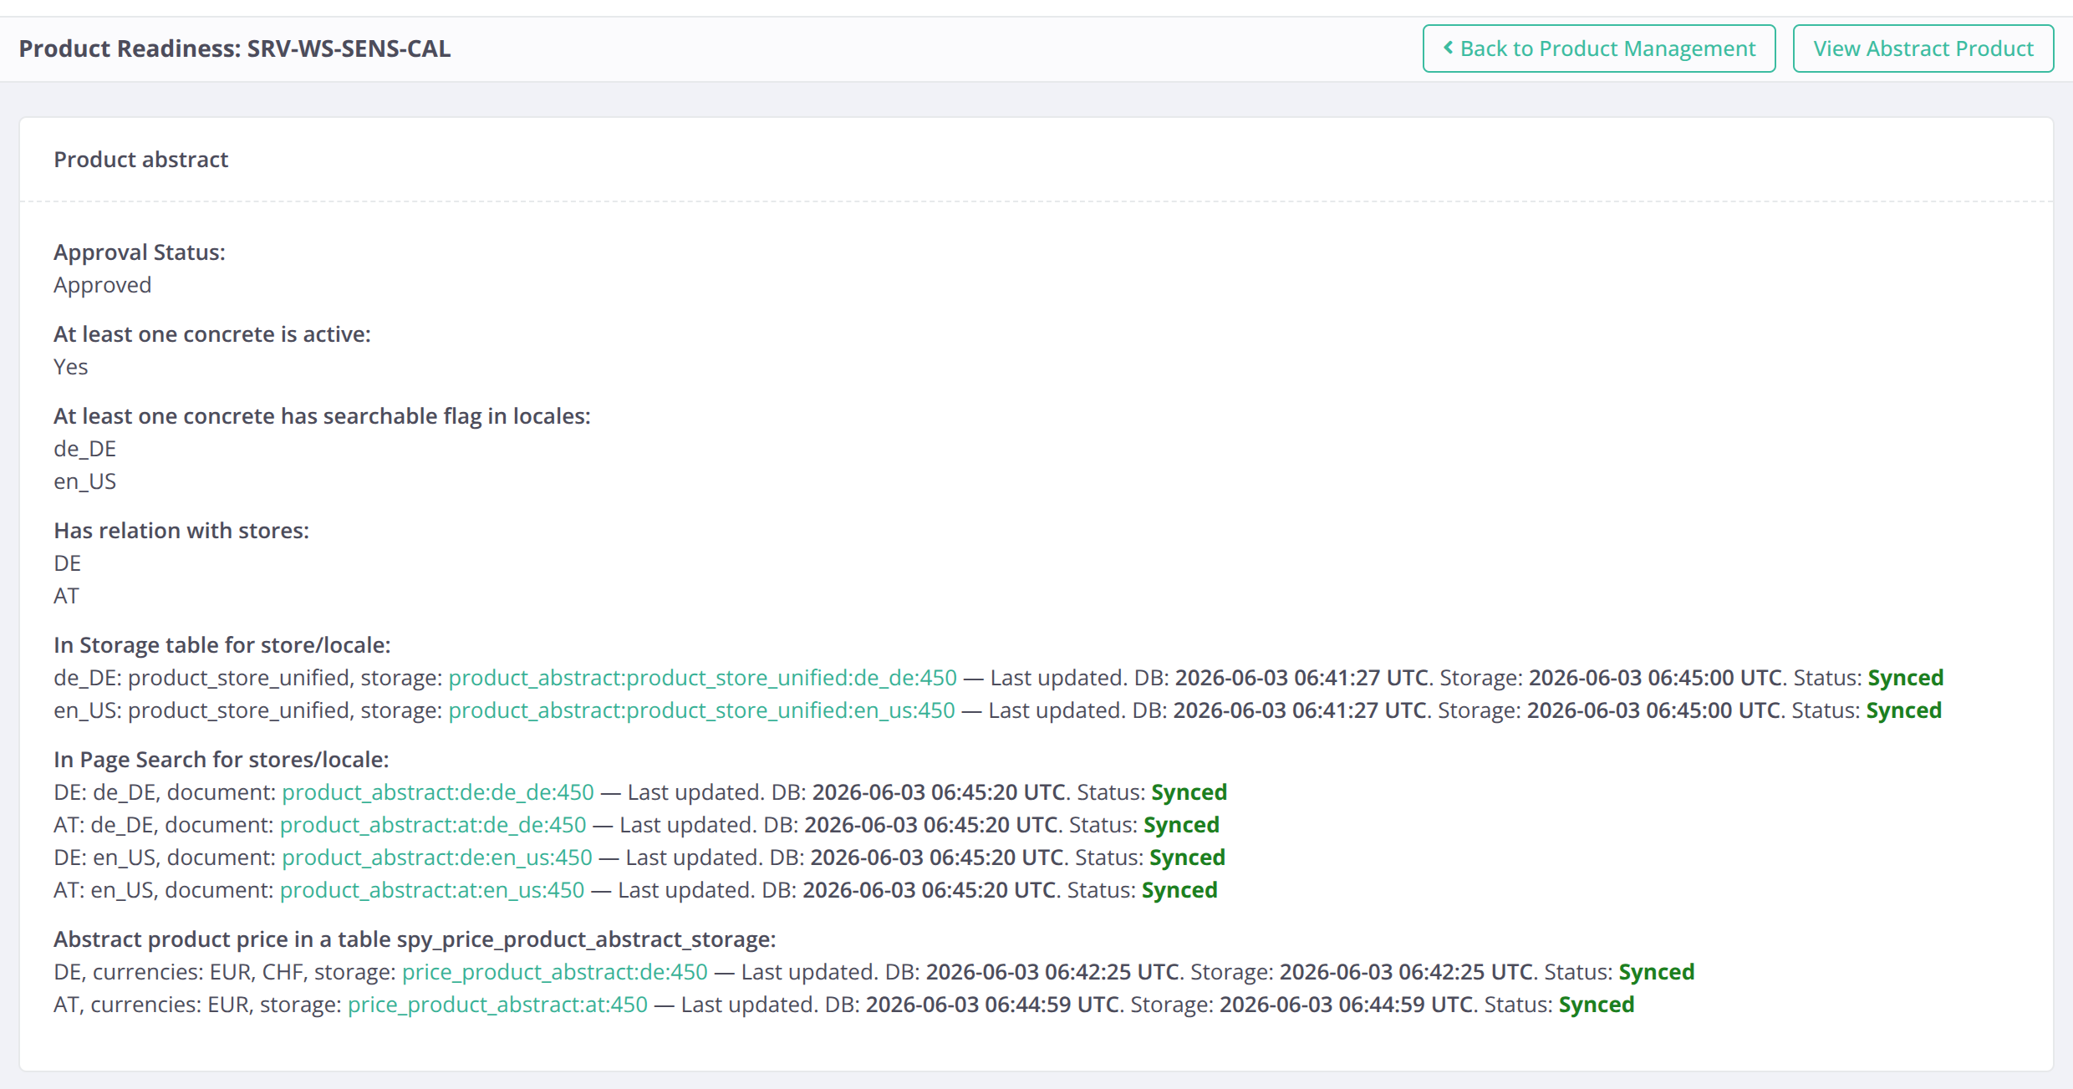Screen dimensions: 2073x1089
Task: Open the product_store_unified:de_de:450 storage link
Action: click(702, 677)
